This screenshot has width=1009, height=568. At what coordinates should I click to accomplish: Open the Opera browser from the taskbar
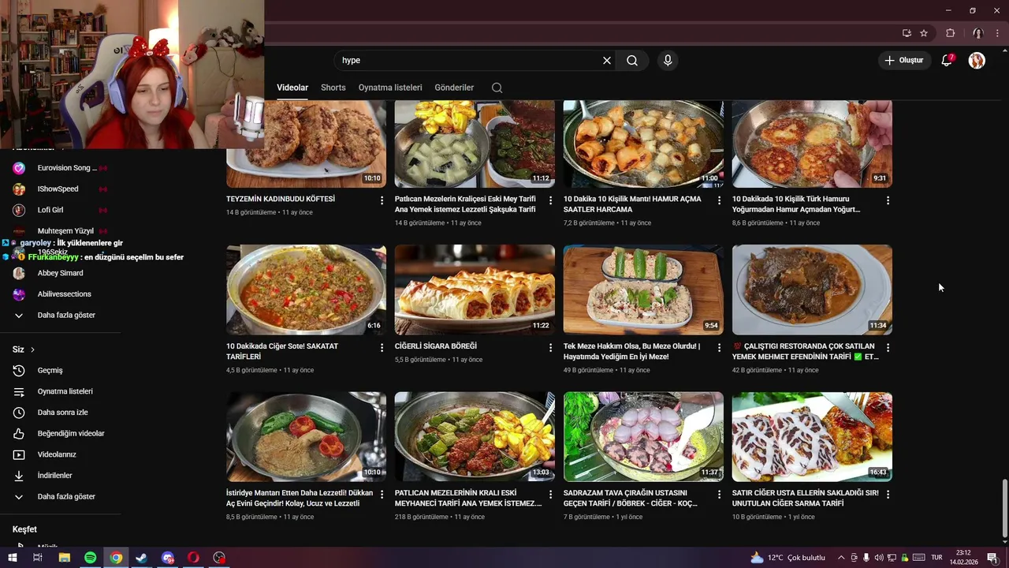(x=193, y=558)
